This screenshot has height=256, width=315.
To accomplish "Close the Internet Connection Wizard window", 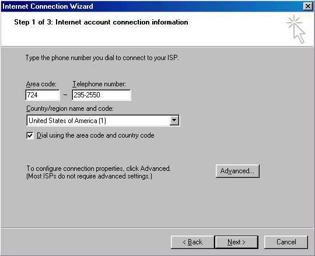I will tap(308, 6).
